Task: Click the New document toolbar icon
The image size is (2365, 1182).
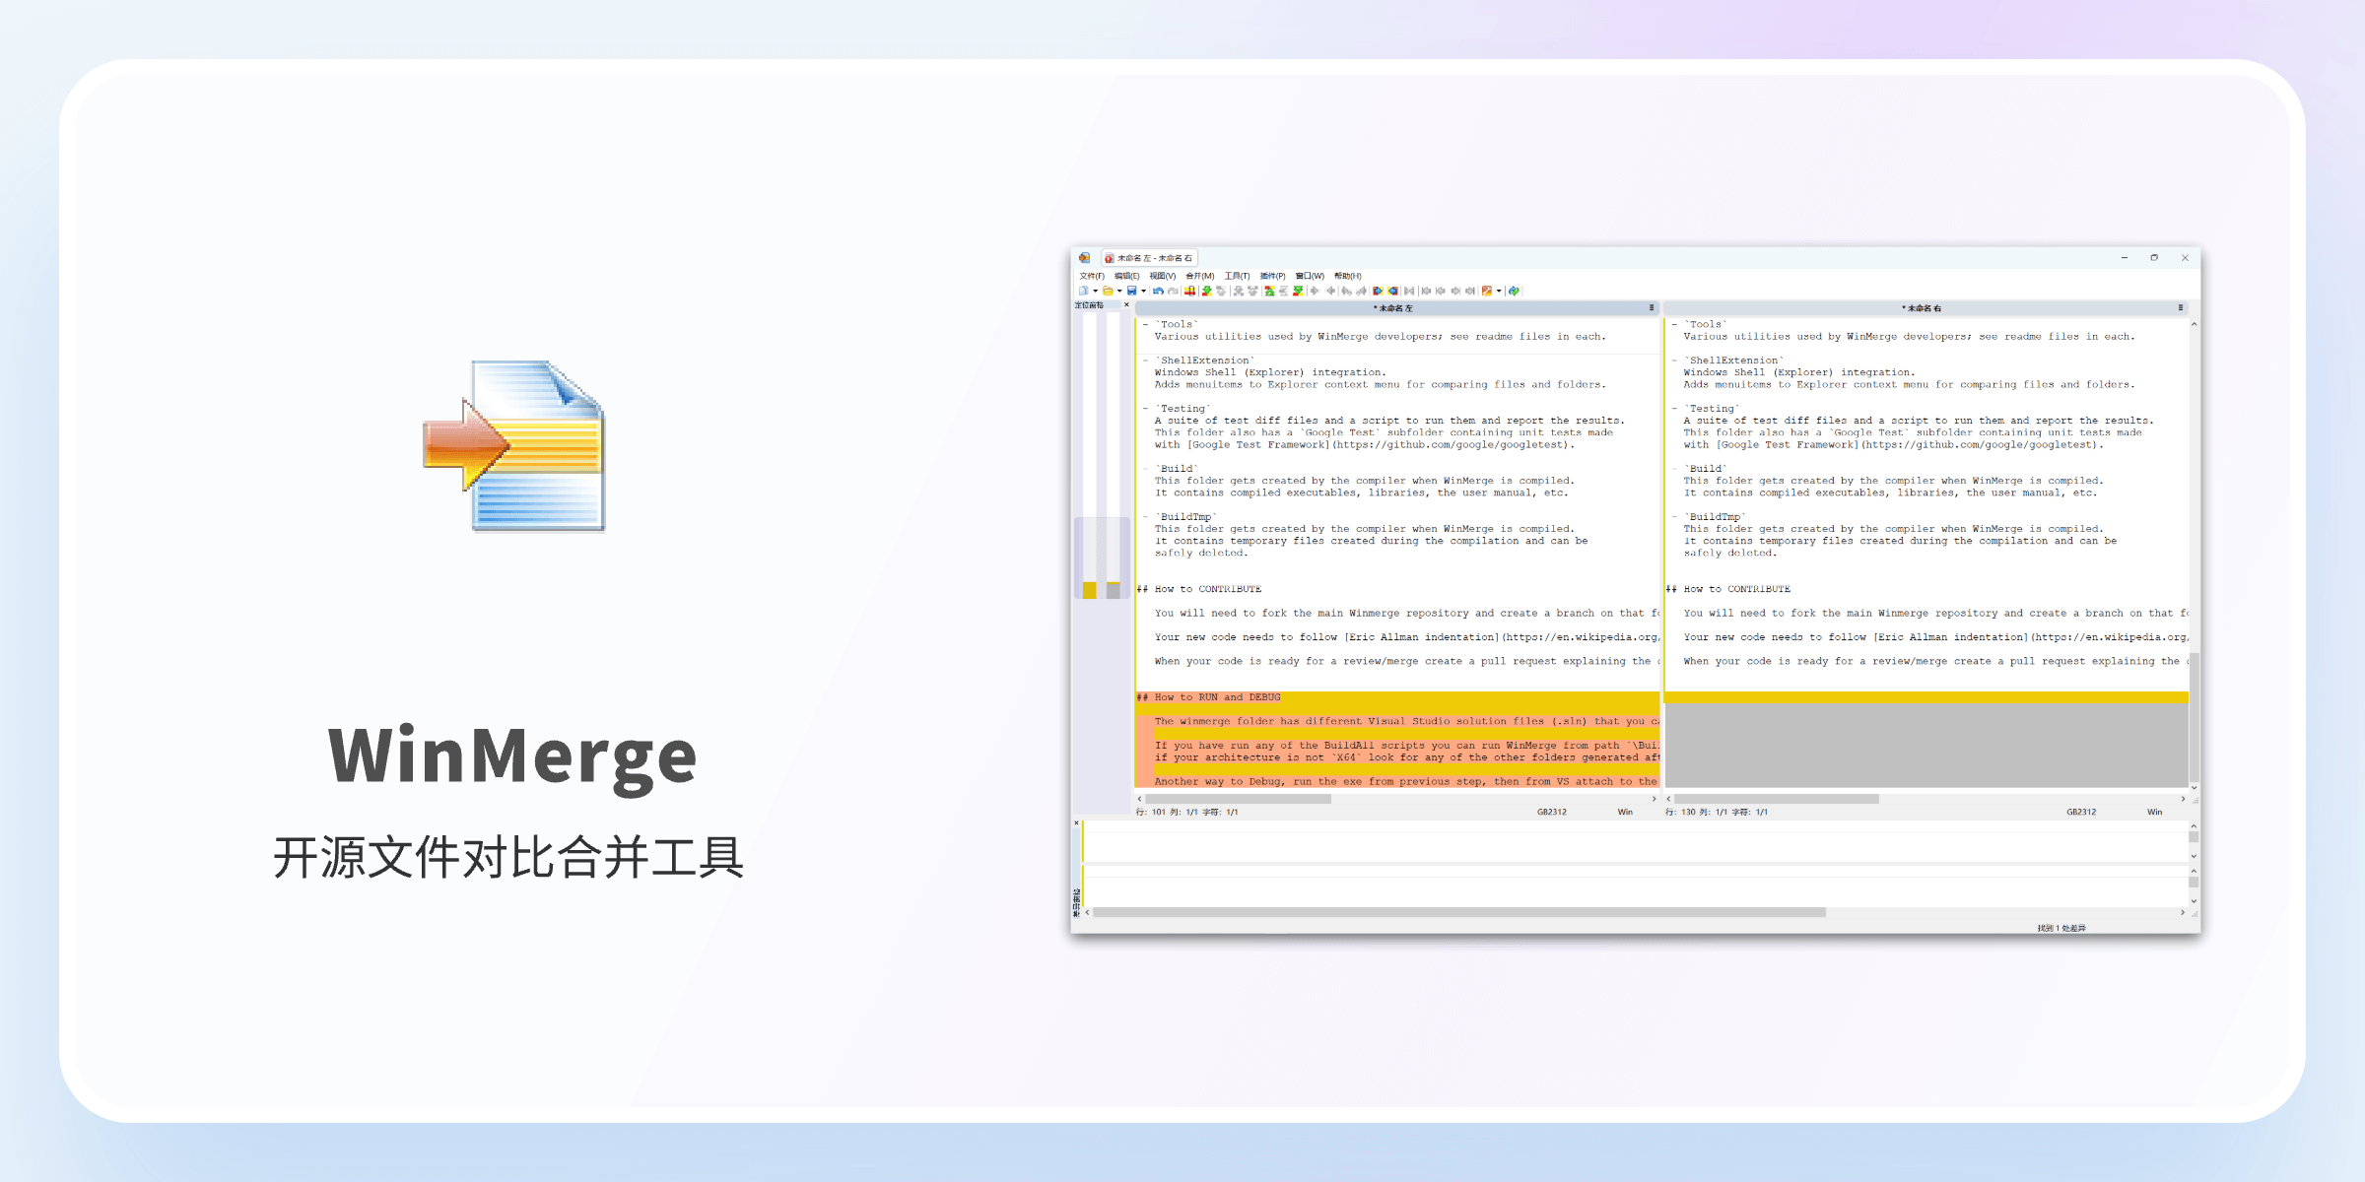Action: point(1084,291)
